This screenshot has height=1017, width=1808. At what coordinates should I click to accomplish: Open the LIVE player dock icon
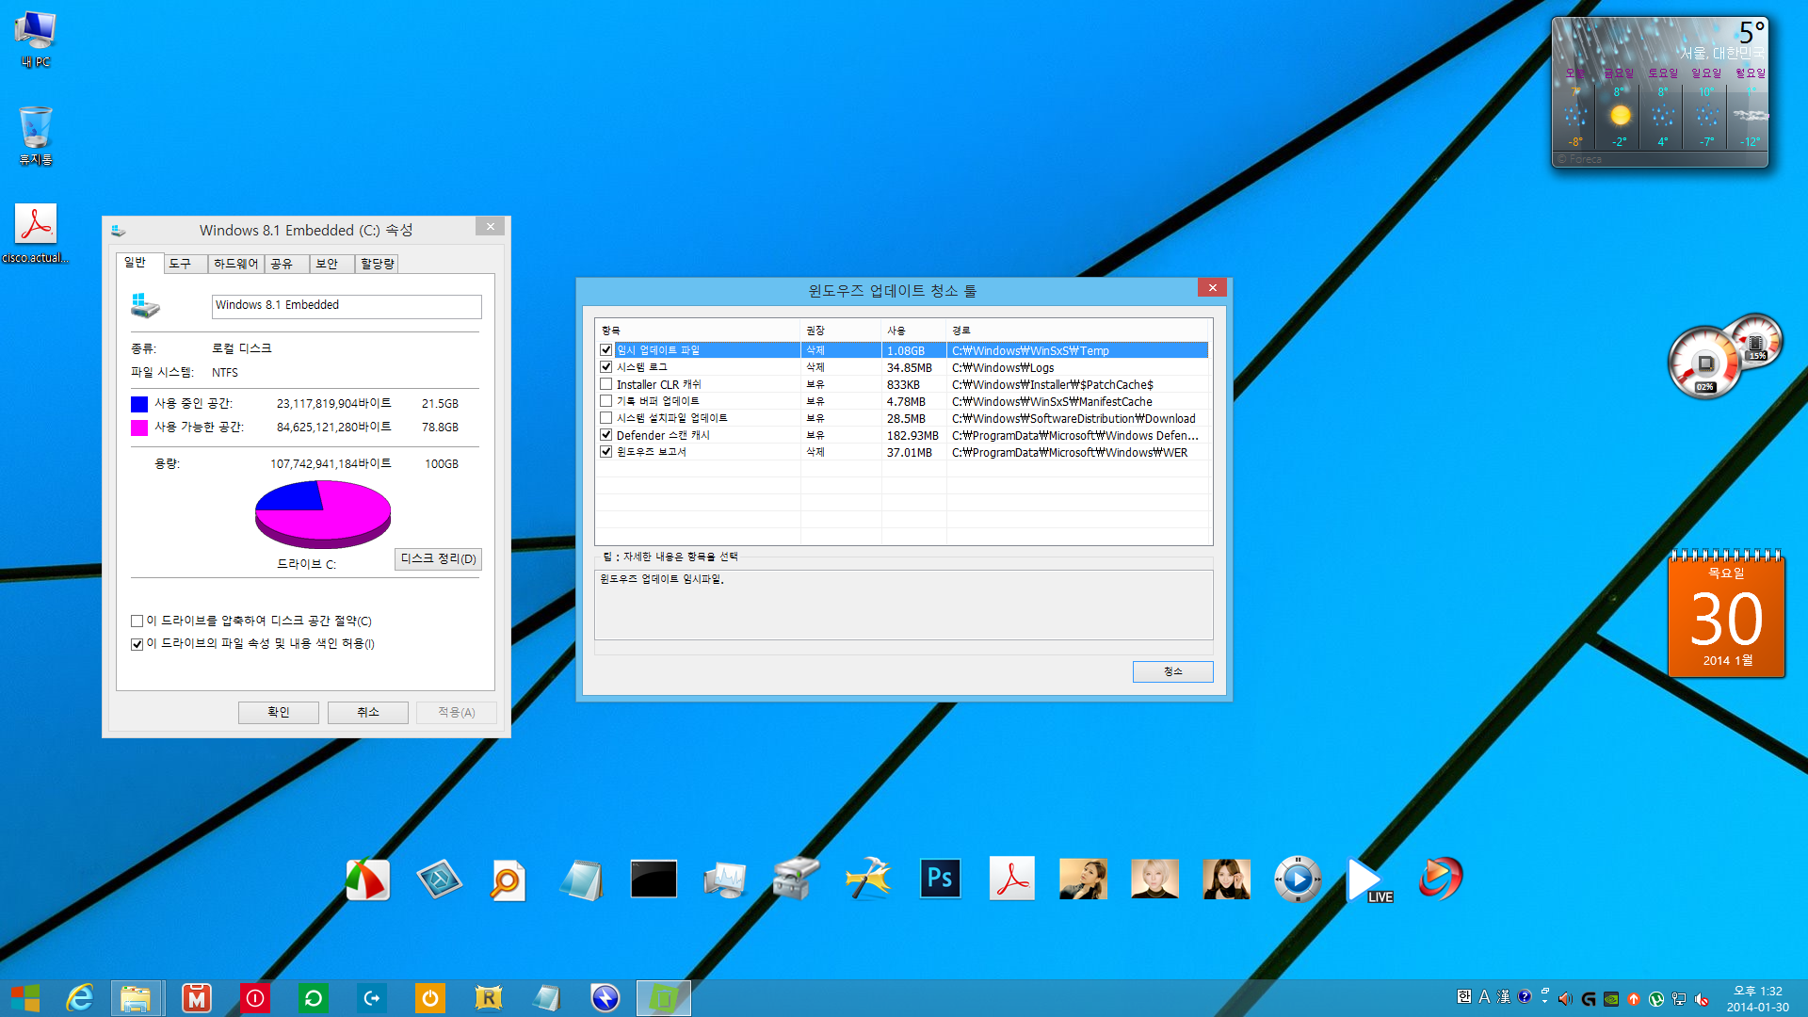[1370, 881]
